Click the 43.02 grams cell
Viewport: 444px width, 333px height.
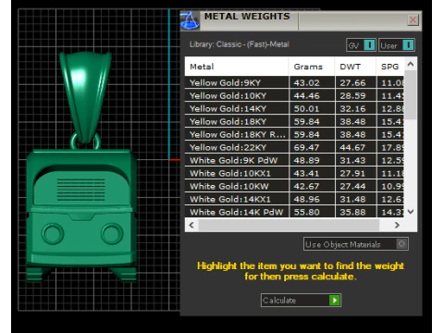coord(312,82)
